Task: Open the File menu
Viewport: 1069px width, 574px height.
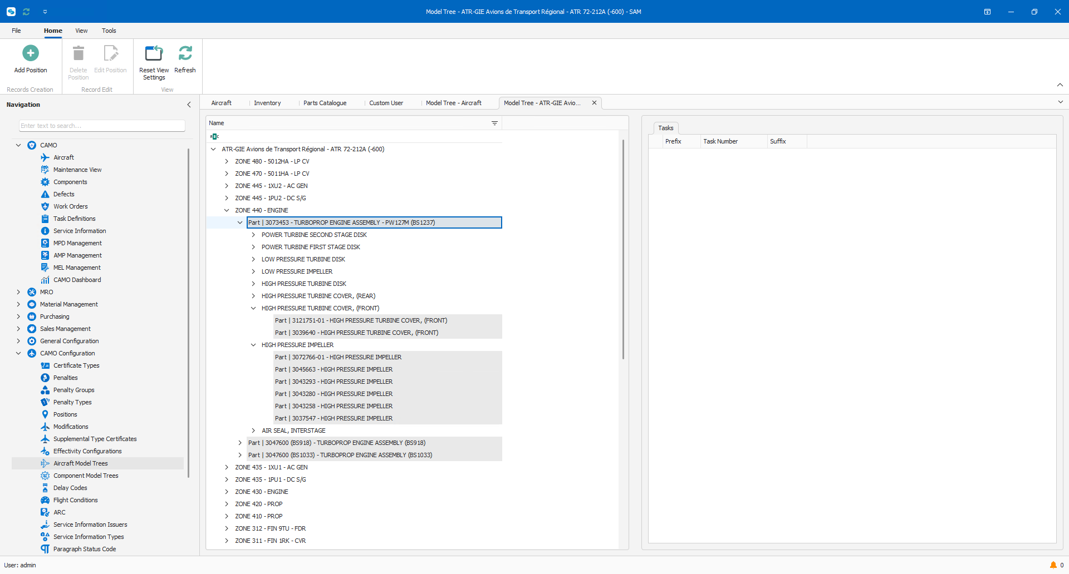Action: pyautogui.click(x=16, y=31)
